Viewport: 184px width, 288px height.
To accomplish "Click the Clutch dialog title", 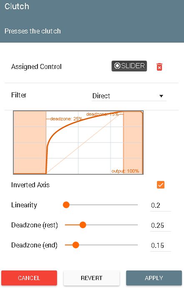I will (17, 7).
